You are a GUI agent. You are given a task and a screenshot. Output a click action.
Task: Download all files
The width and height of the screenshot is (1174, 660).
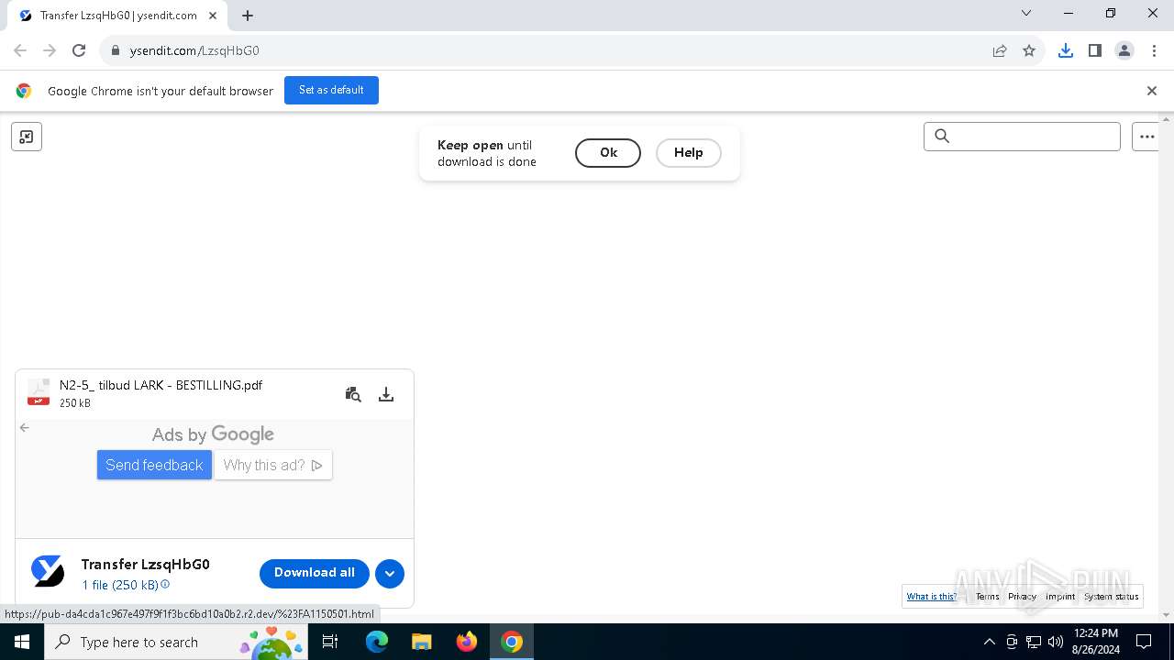315,573
